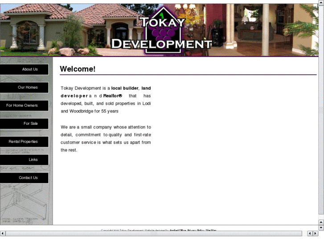The height and width of the screenshot is (243, 324).
Task: Click the 'We are a small company' paragraph
Action: (x=106, y=139)
